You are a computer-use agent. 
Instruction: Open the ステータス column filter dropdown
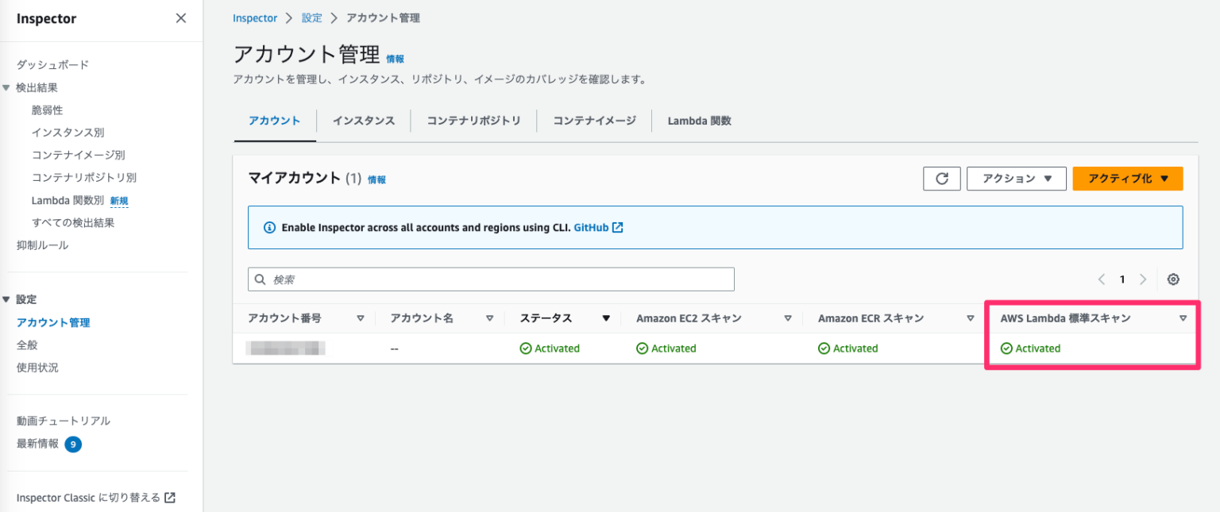[606, 318]
